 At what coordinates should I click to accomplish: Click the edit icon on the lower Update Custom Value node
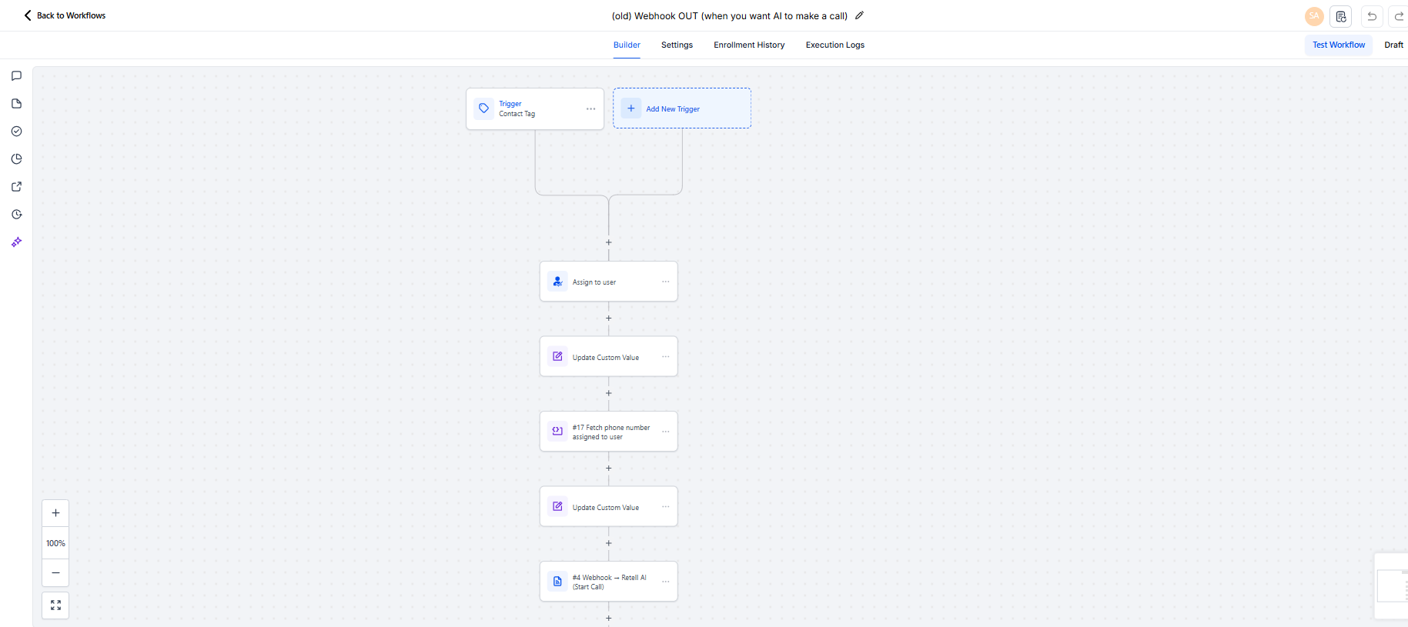[x=557, y=507]
